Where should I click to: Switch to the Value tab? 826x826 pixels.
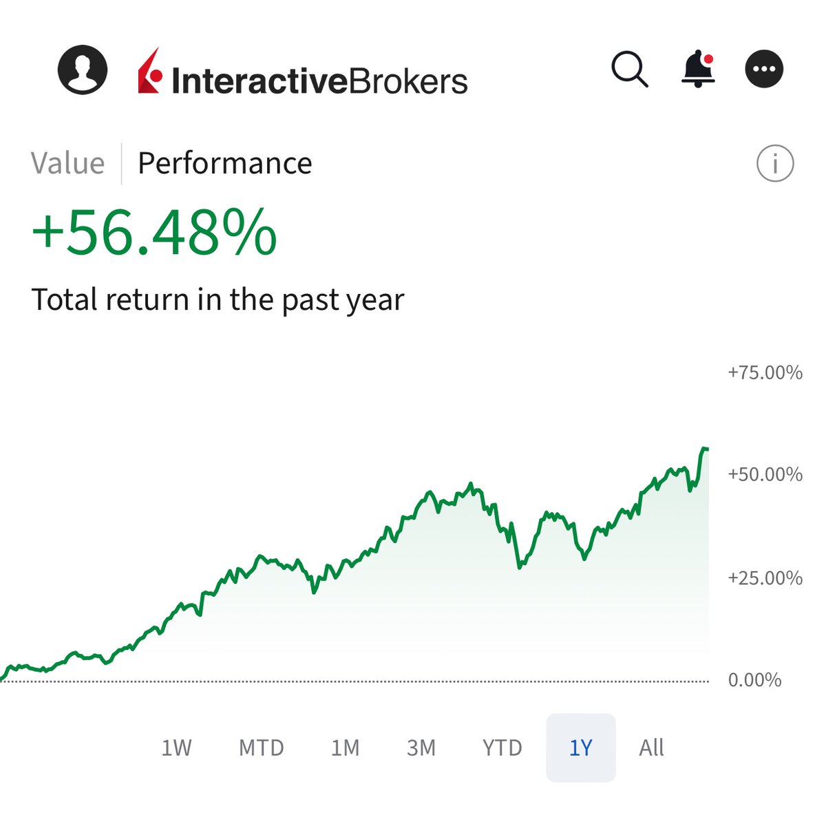67,164
